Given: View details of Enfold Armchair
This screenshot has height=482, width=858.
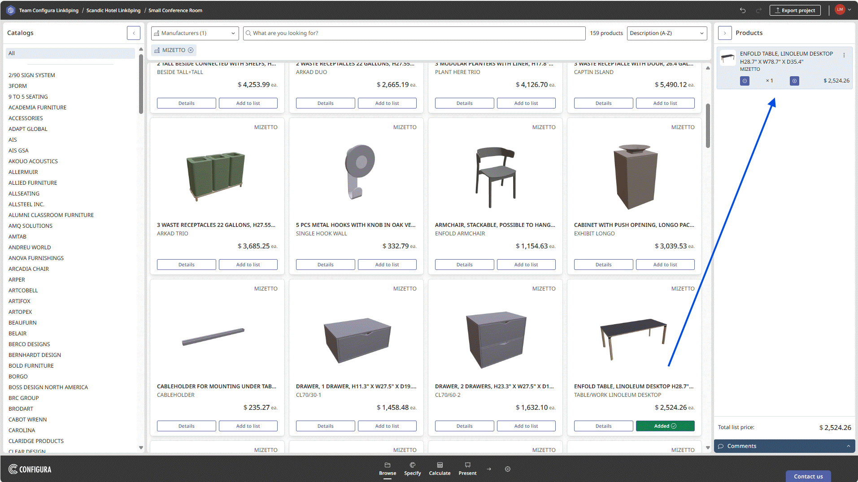Looking at the screenshot, I should (x=465, y=265).
